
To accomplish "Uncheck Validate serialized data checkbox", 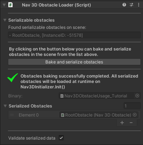I will point(61,138).
